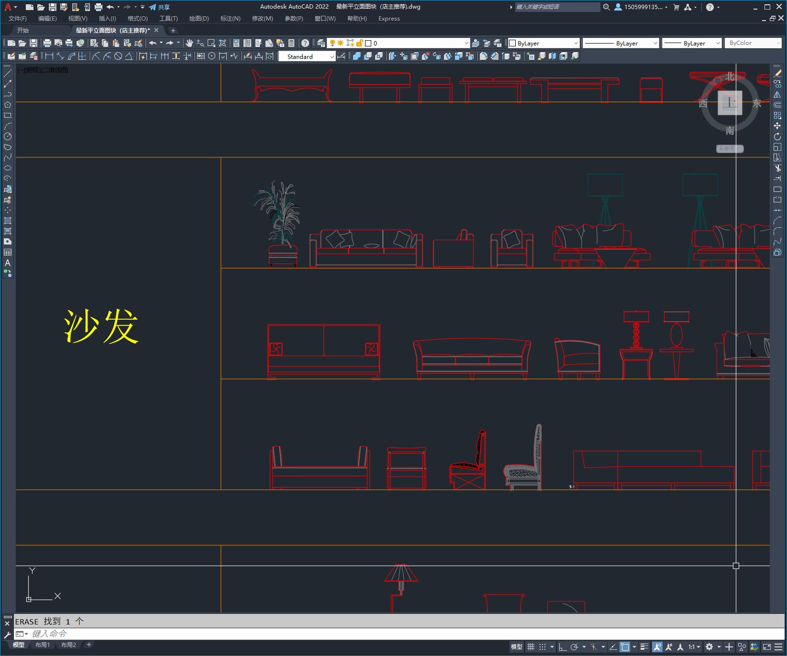Image resolution: width=787 pixels, height=656 pixels.
Task: Click the new drawing tab plus button
Action: pos(173,30)
